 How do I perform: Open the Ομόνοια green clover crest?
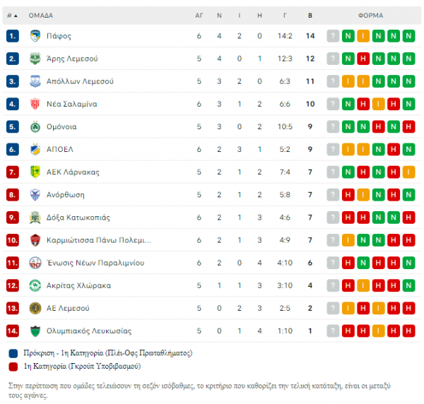pos(35,126)
